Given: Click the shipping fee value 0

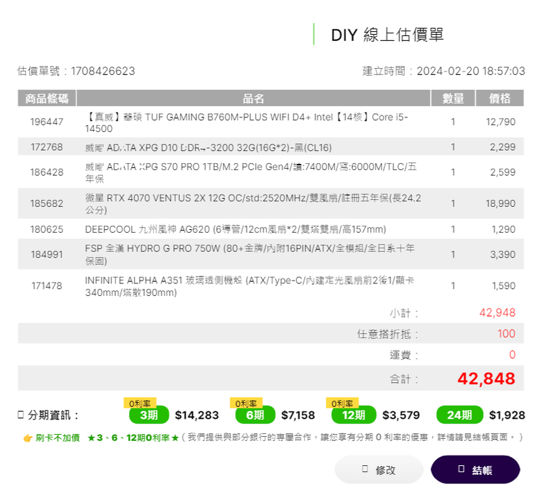Looking at the screenshot, I should [x=512, y=355].
